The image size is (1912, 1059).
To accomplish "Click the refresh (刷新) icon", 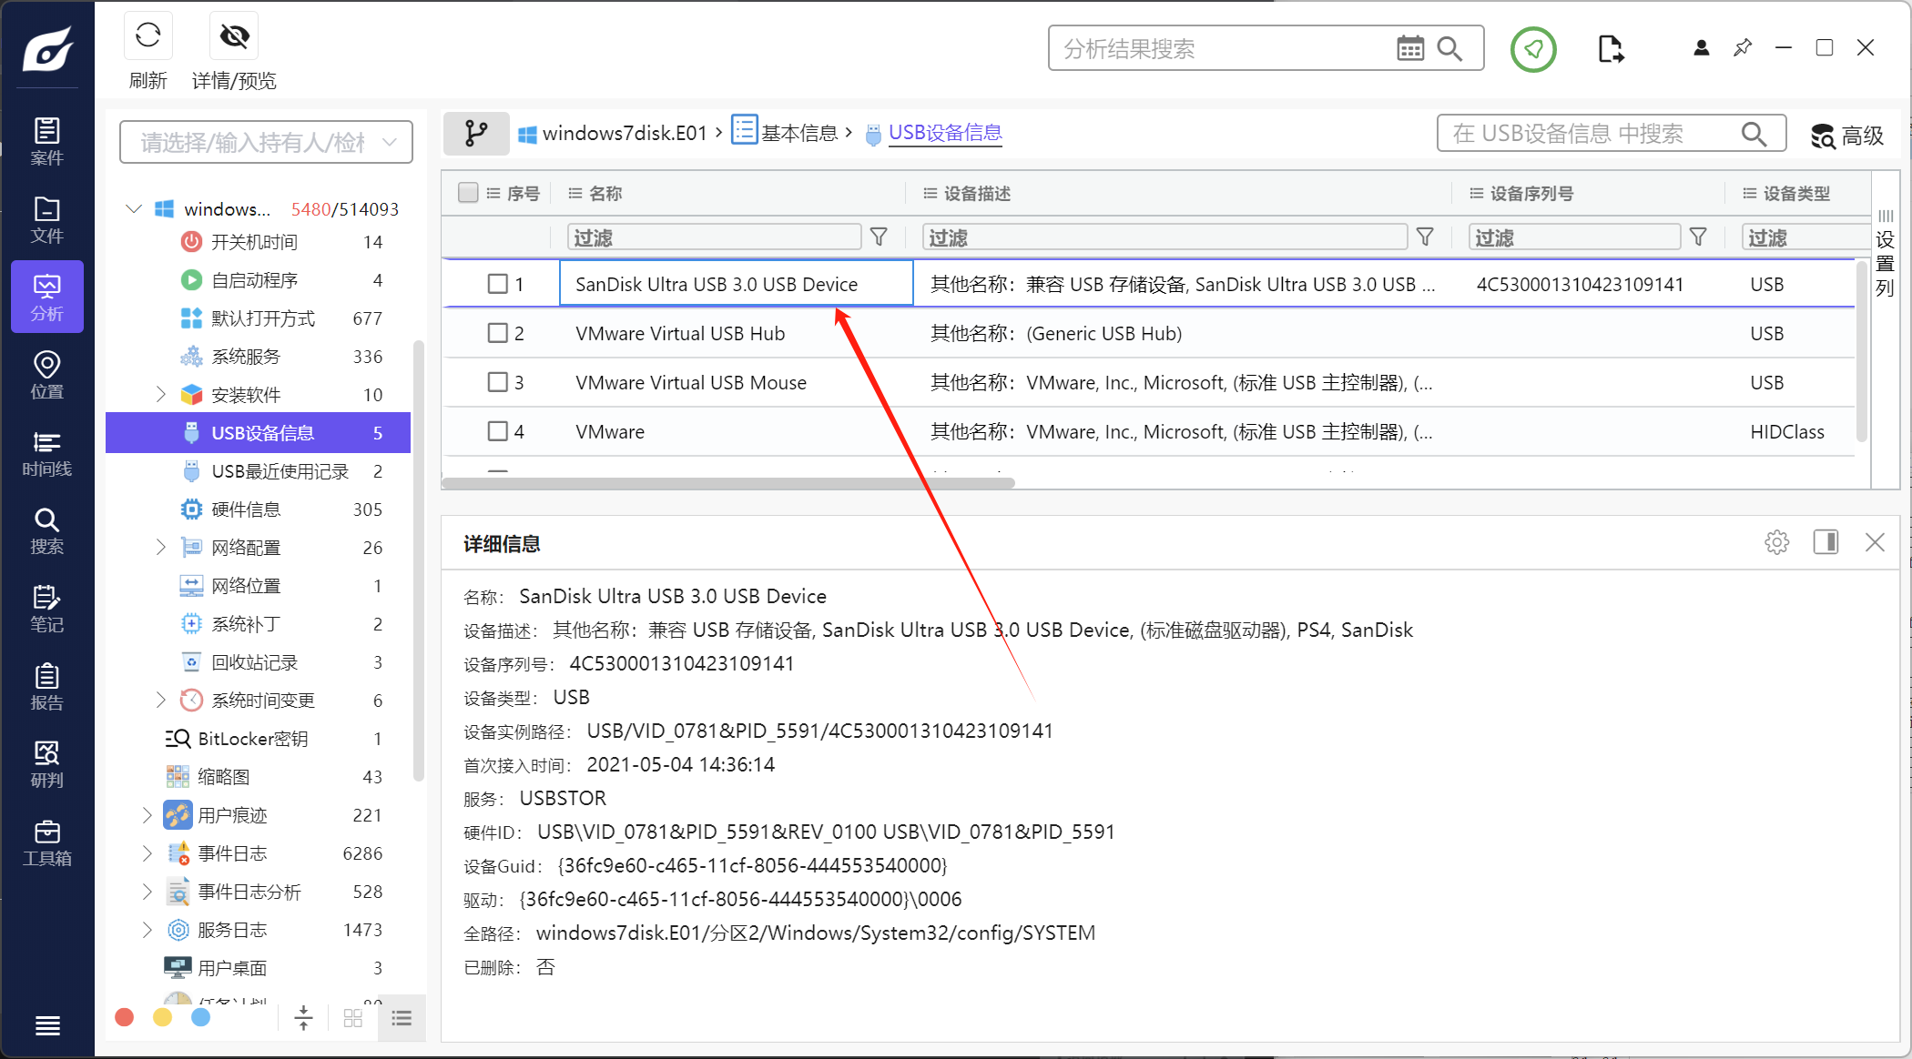I will [x=147, y=36].
